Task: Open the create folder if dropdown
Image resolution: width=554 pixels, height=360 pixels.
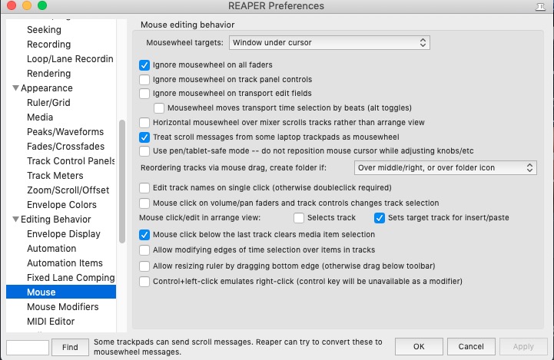Action: point(446,167)
